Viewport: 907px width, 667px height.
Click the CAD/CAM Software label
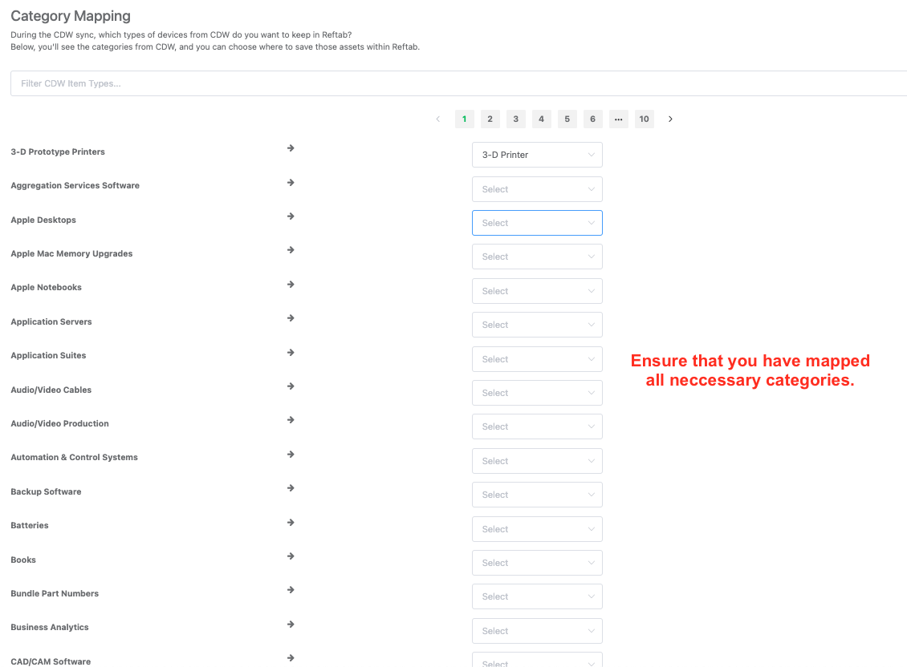[51, 662]
